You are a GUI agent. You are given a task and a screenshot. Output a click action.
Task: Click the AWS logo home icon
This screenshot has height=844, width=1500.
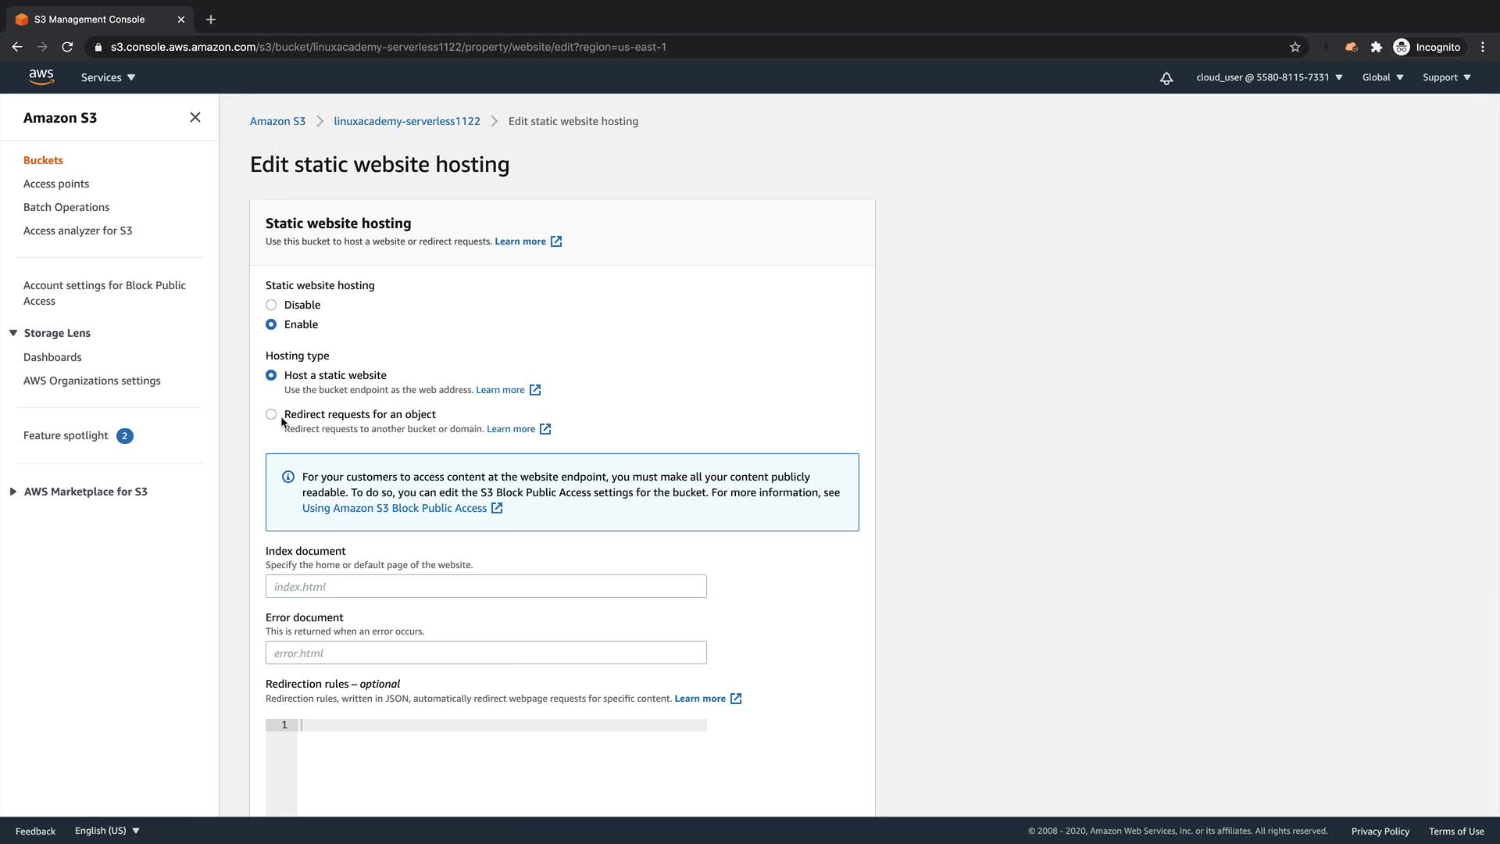41,77
